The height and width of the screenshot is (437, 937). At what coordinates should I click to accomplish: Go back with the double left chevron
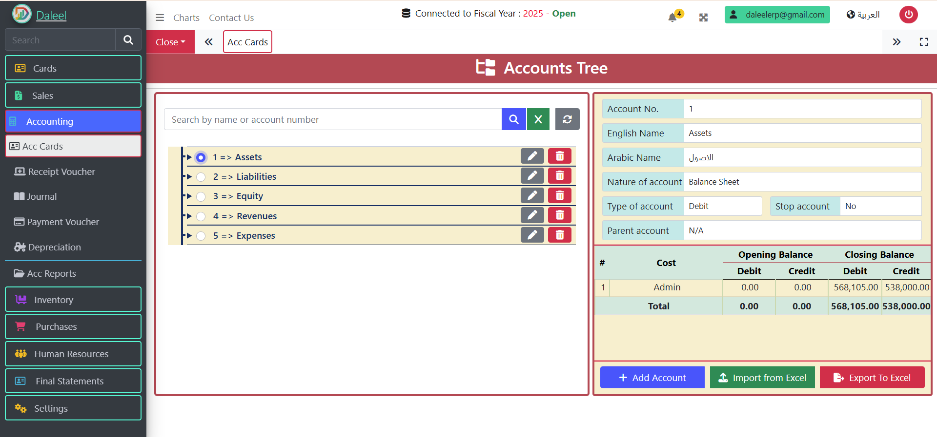click(209, 42)
